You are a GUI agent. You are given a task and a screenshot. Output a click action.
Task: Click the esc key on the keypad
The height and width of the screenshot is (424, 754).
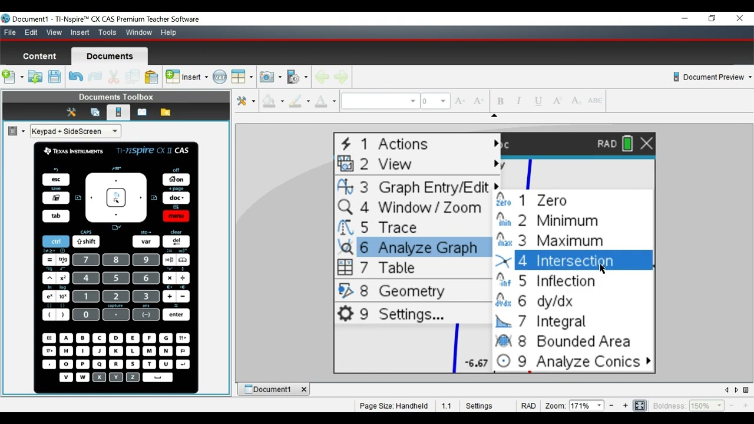tap(56, 179)
